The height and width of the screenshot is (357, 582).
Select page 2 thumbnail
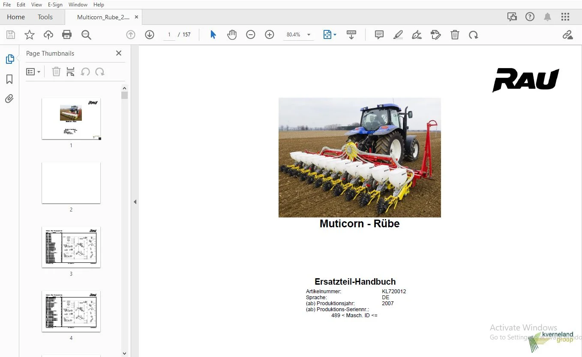[71, 183]
